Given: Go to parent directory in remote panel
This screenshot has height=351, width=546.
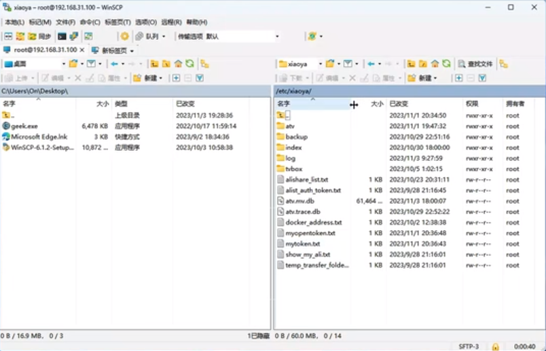Looking at the screenshot, I should [412, 64].
